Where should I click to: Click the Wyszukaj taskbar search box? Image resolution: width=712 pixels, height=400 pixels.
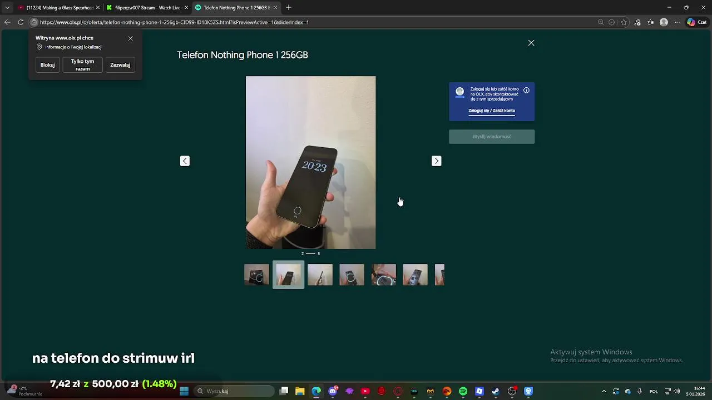pyautogui.click(x=234, y=391)
